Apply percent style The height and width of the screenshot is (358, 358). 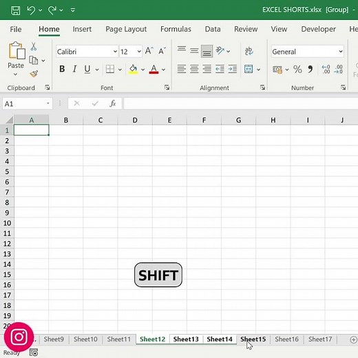(x=297, y=69)
